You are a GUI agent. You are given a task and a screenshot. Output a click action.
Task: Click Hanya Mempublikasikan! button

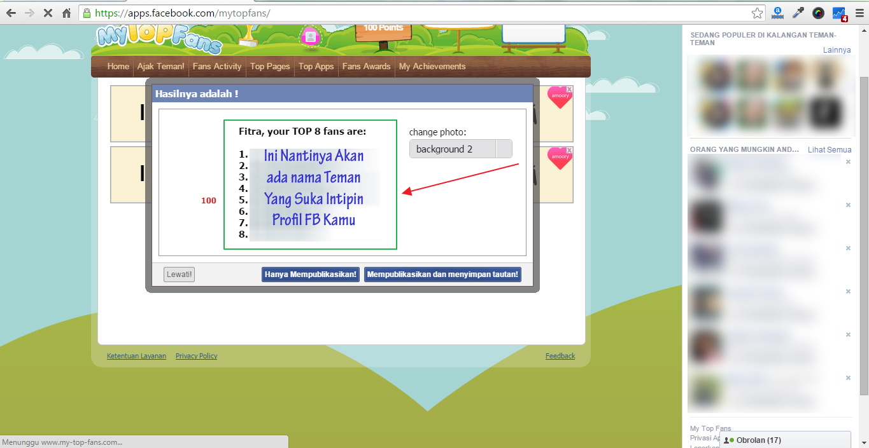pos(311,275)
